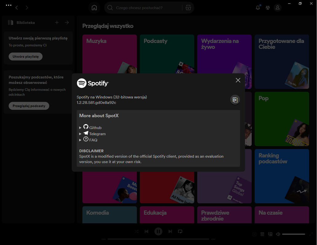Open the 'Ranking podcastów' card
Image resolution: width=317 pixels, height=245 pixels.
click(x=282, y=176)
